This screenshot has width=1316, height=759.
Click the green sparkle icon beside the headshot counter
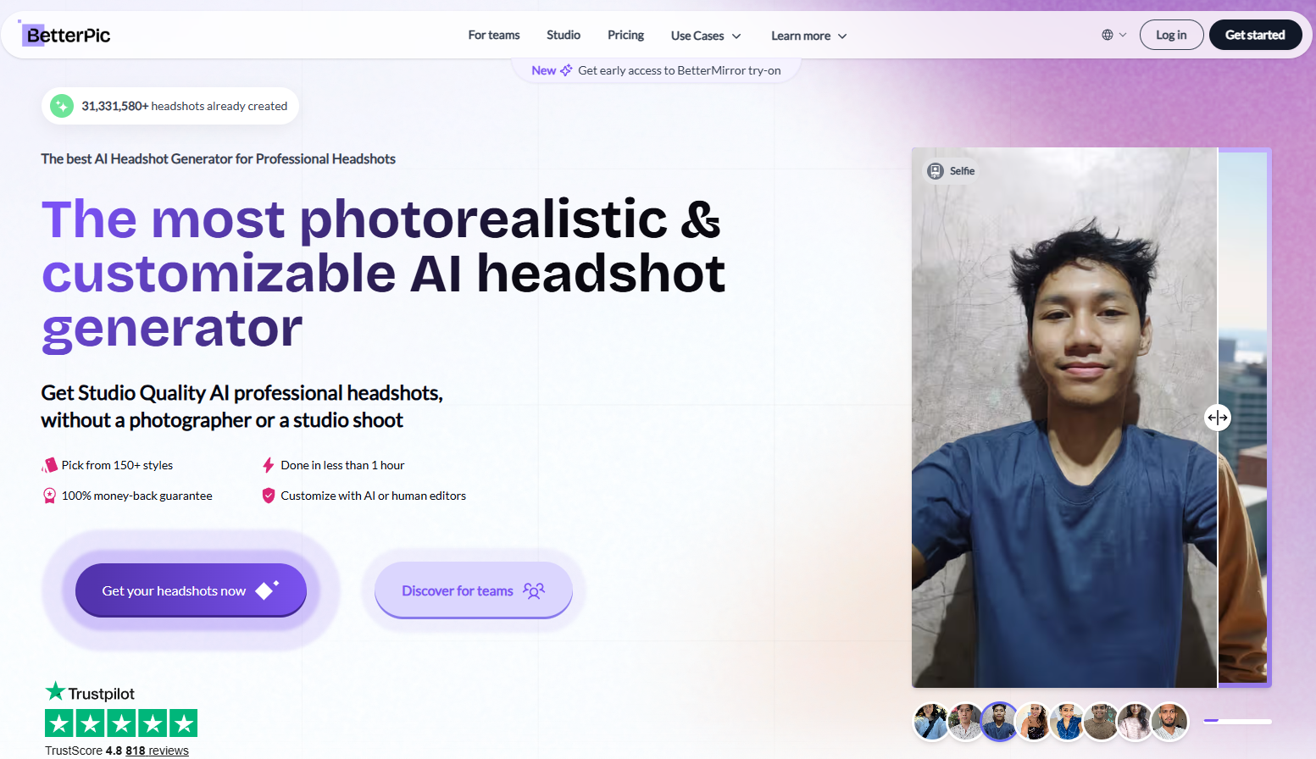[x=62, y=106]
